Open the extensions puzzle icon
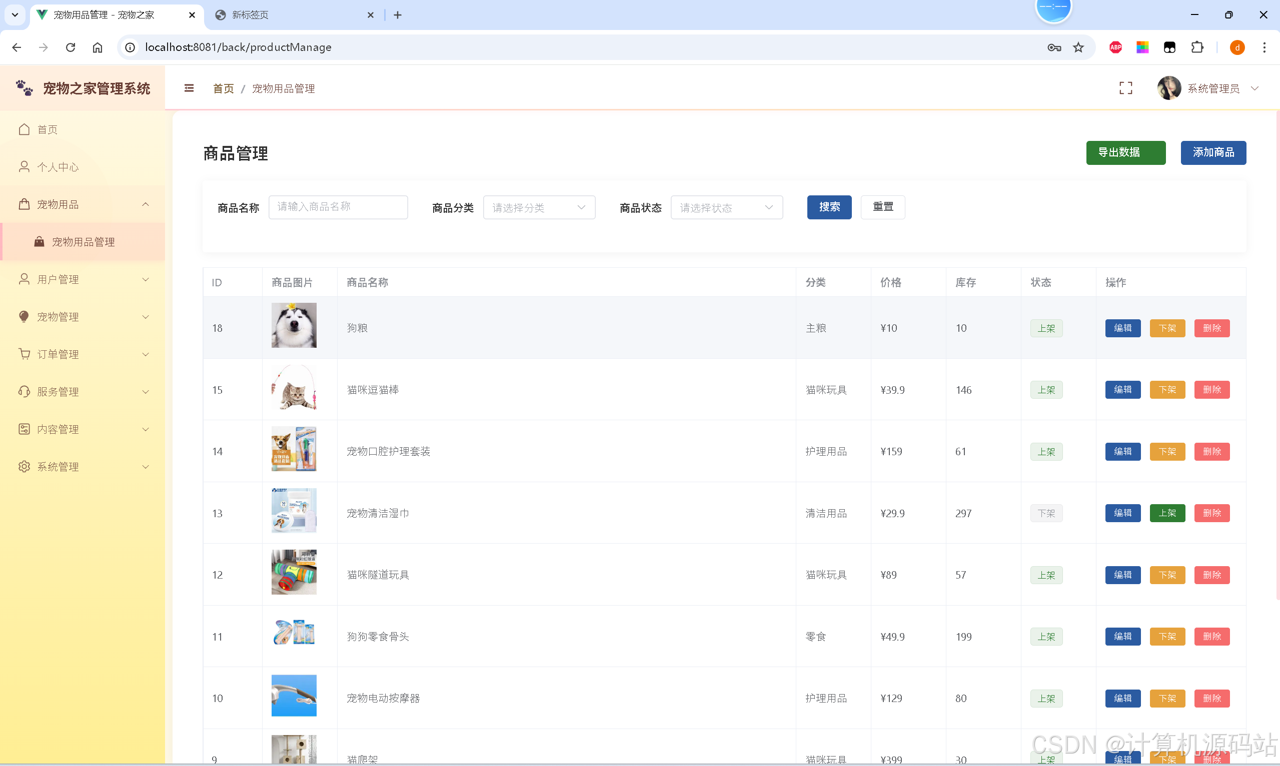The height and width of the screenshot is (766, 1280). tap(1197, 47)
